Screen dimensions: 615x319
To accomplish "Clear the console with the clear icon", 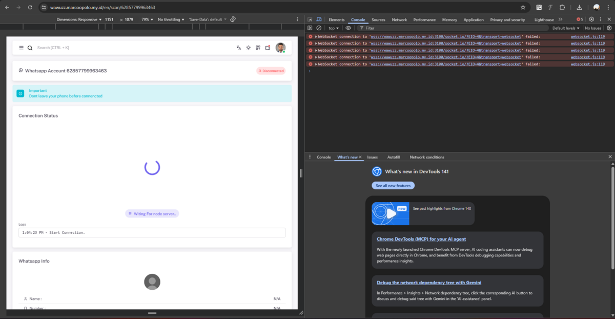I will pyautogui.click(x=318, y=28).
